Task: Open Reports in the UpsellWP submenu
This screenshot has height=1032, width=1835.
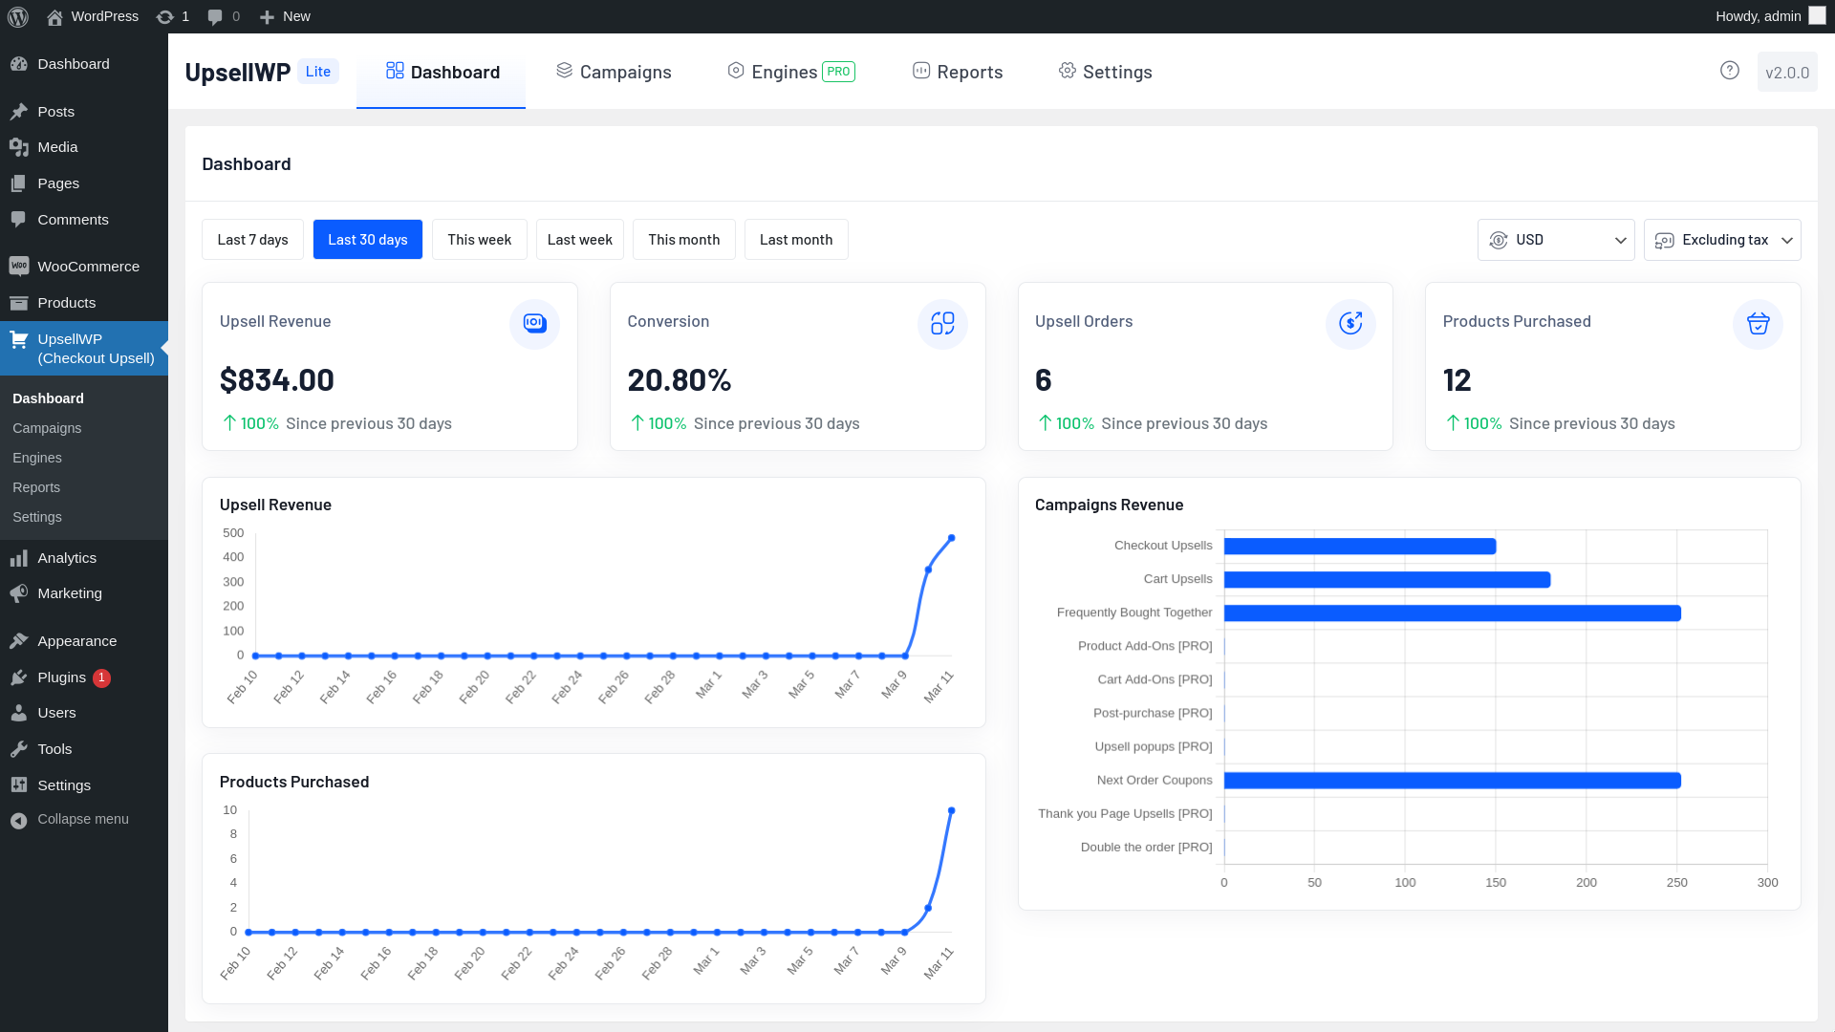Action: (x=36, y=487)
